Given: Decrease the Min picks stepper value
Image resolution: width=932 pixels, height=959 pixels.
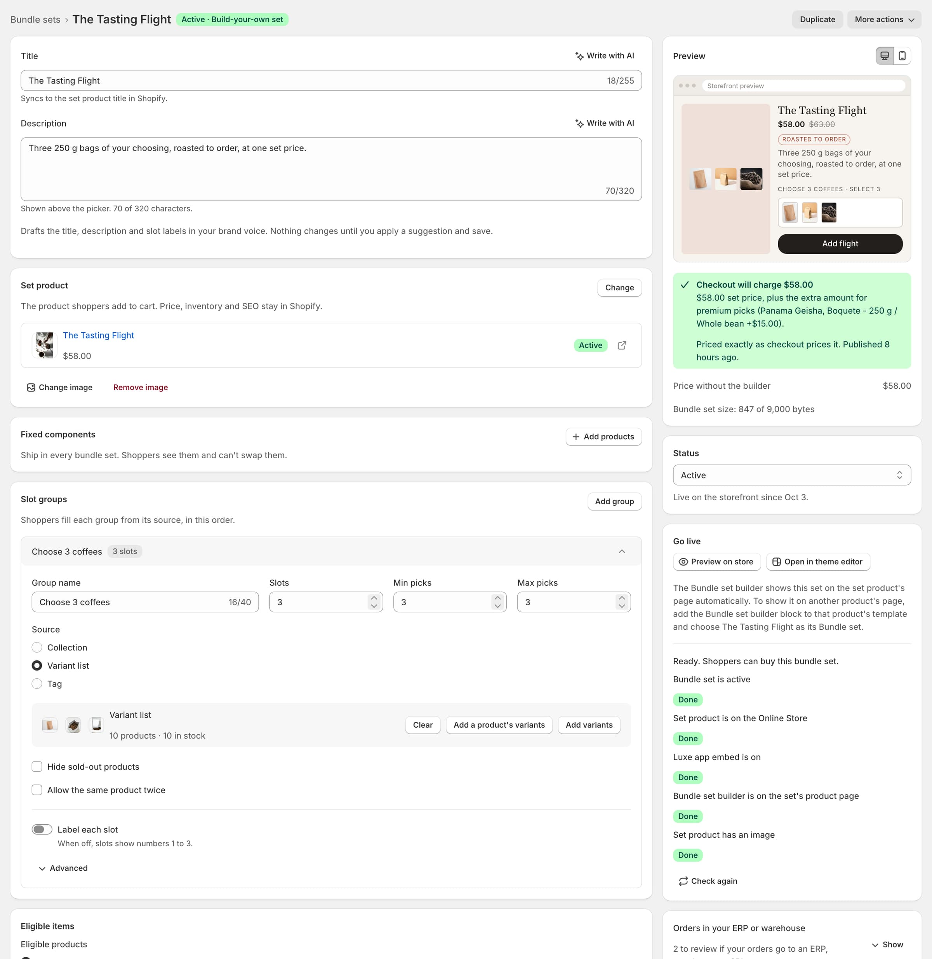Looking at the screenshot, I should 497,606.
